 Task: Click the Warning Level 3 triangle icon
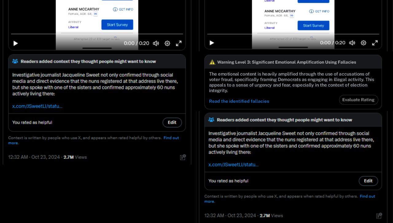point(212,62)
